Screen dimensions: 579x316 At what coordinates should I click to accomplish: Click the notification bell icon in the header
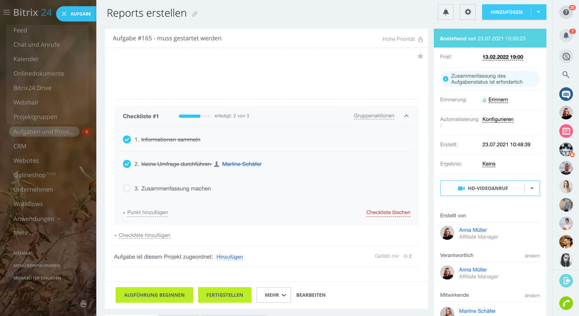446,12
